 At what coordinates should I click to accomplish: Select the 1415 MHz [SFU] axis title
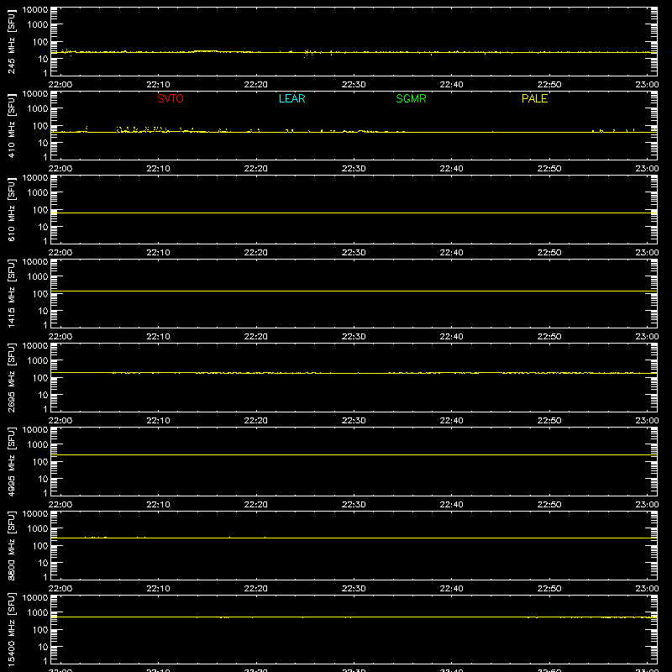(x=12, y=293)
